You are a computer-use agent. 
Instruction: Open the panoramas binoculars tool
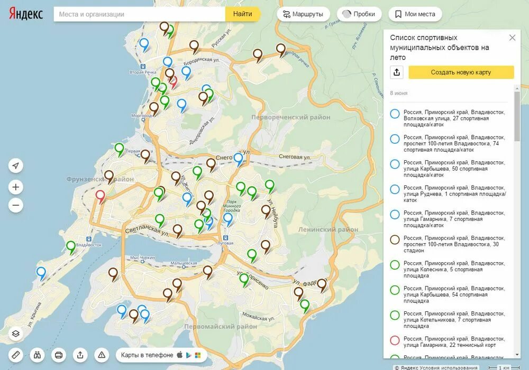(x=37, y=355)
